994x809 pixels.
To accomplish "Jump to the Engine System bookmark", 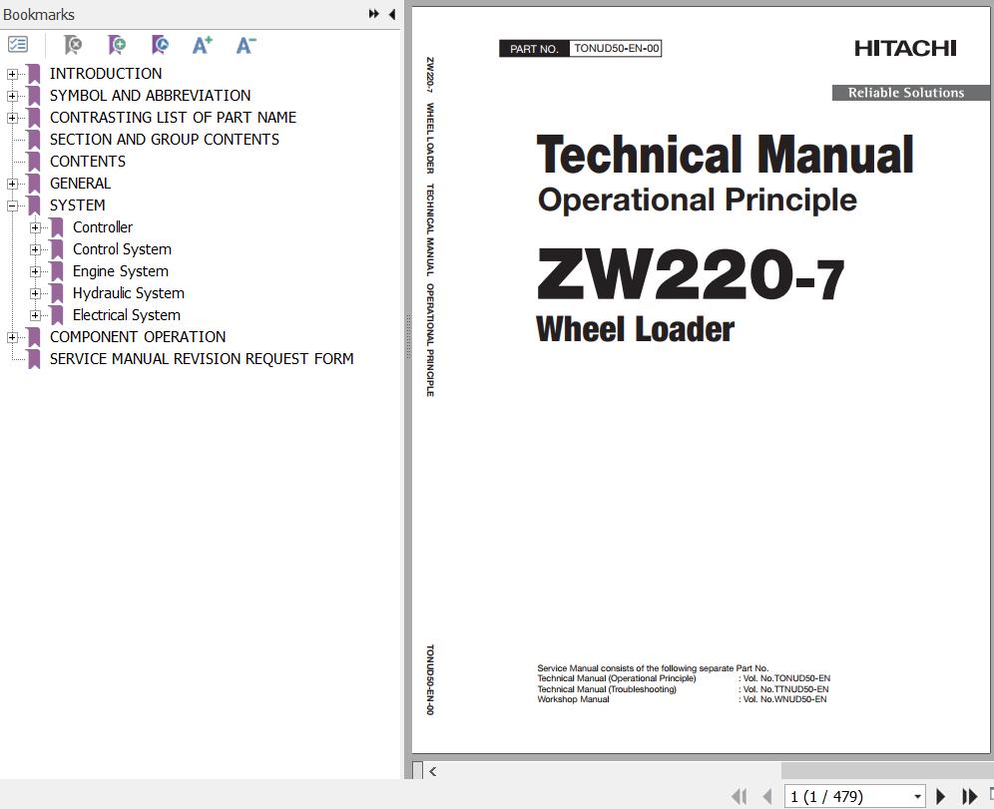I will (x=121, y=271).
